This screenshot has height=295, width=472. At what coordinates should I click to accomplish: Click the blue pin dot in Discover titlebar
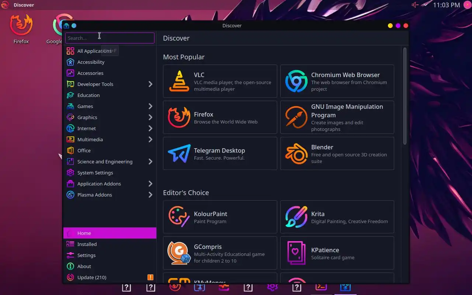pyautogui.click(x=74, y=25)
